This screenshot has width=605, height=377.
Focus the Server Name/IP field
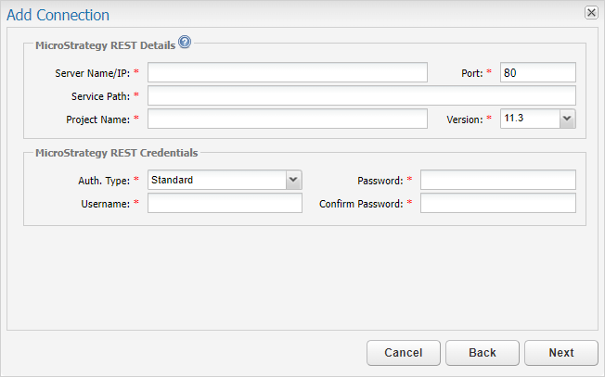point(288,72)
